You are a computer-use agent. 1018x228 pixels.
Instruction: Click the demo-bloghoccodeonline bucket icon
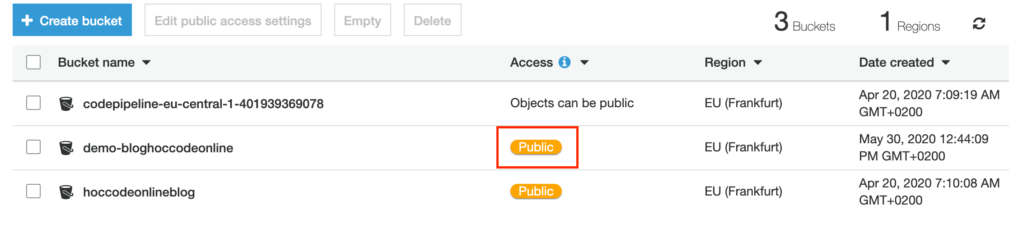point(66,148)
